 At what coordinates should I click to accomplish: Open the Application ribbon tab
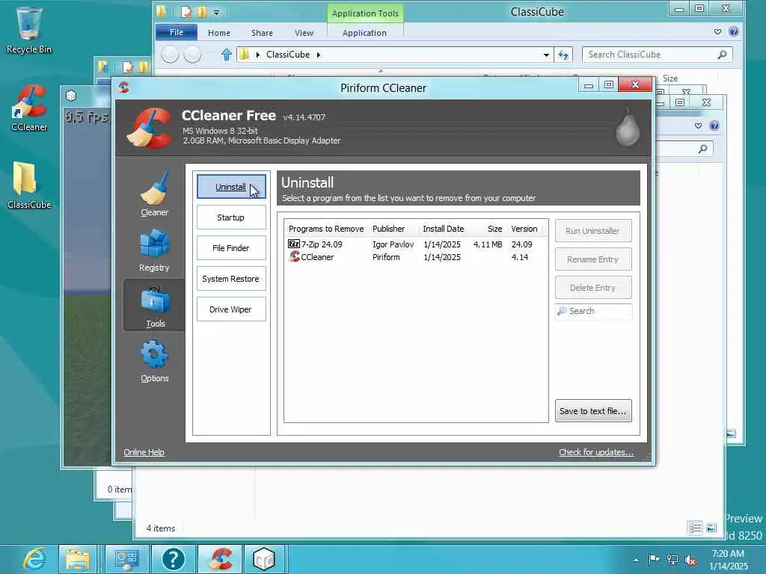tap(364, 33)
